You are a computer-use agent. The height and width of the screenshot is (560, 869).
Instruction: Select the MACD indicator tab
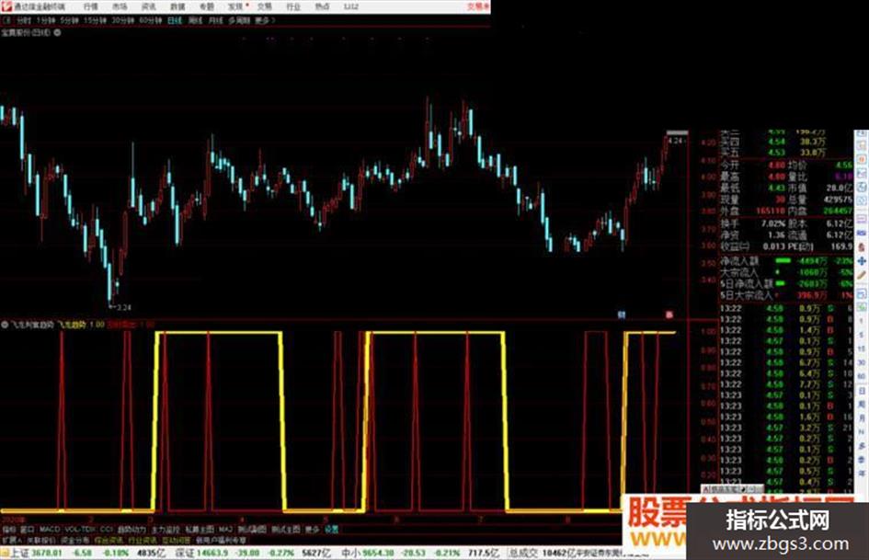50,530
